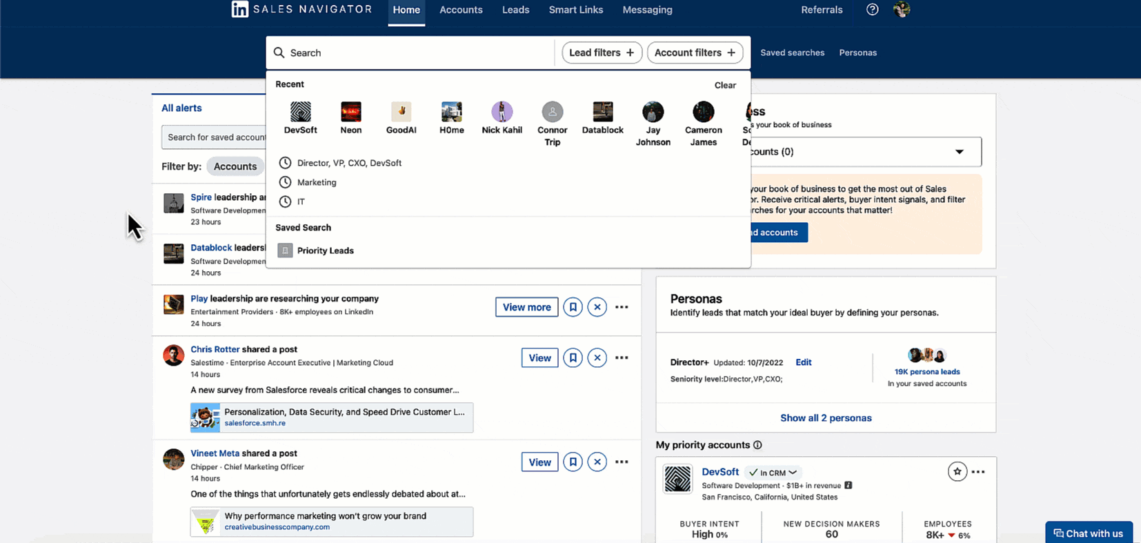Image resolution: width=1141 pixels, height=543 pixels.
Task: Click View on Chris Rotter post
Action: [x=539, y=357]
